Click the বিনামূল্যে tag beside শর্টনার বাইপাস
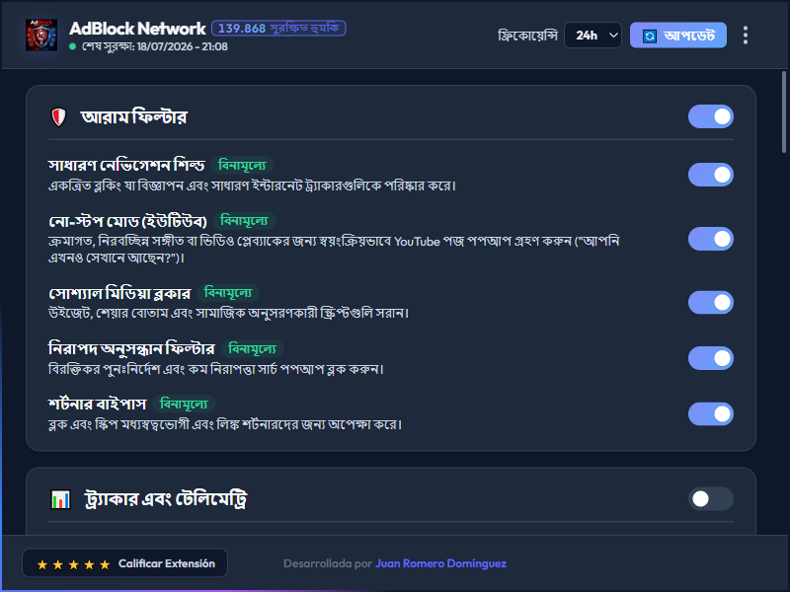Image resolution: width=790 pixels, height=592 pixels. pyautogui.click(x=184, y=404)
